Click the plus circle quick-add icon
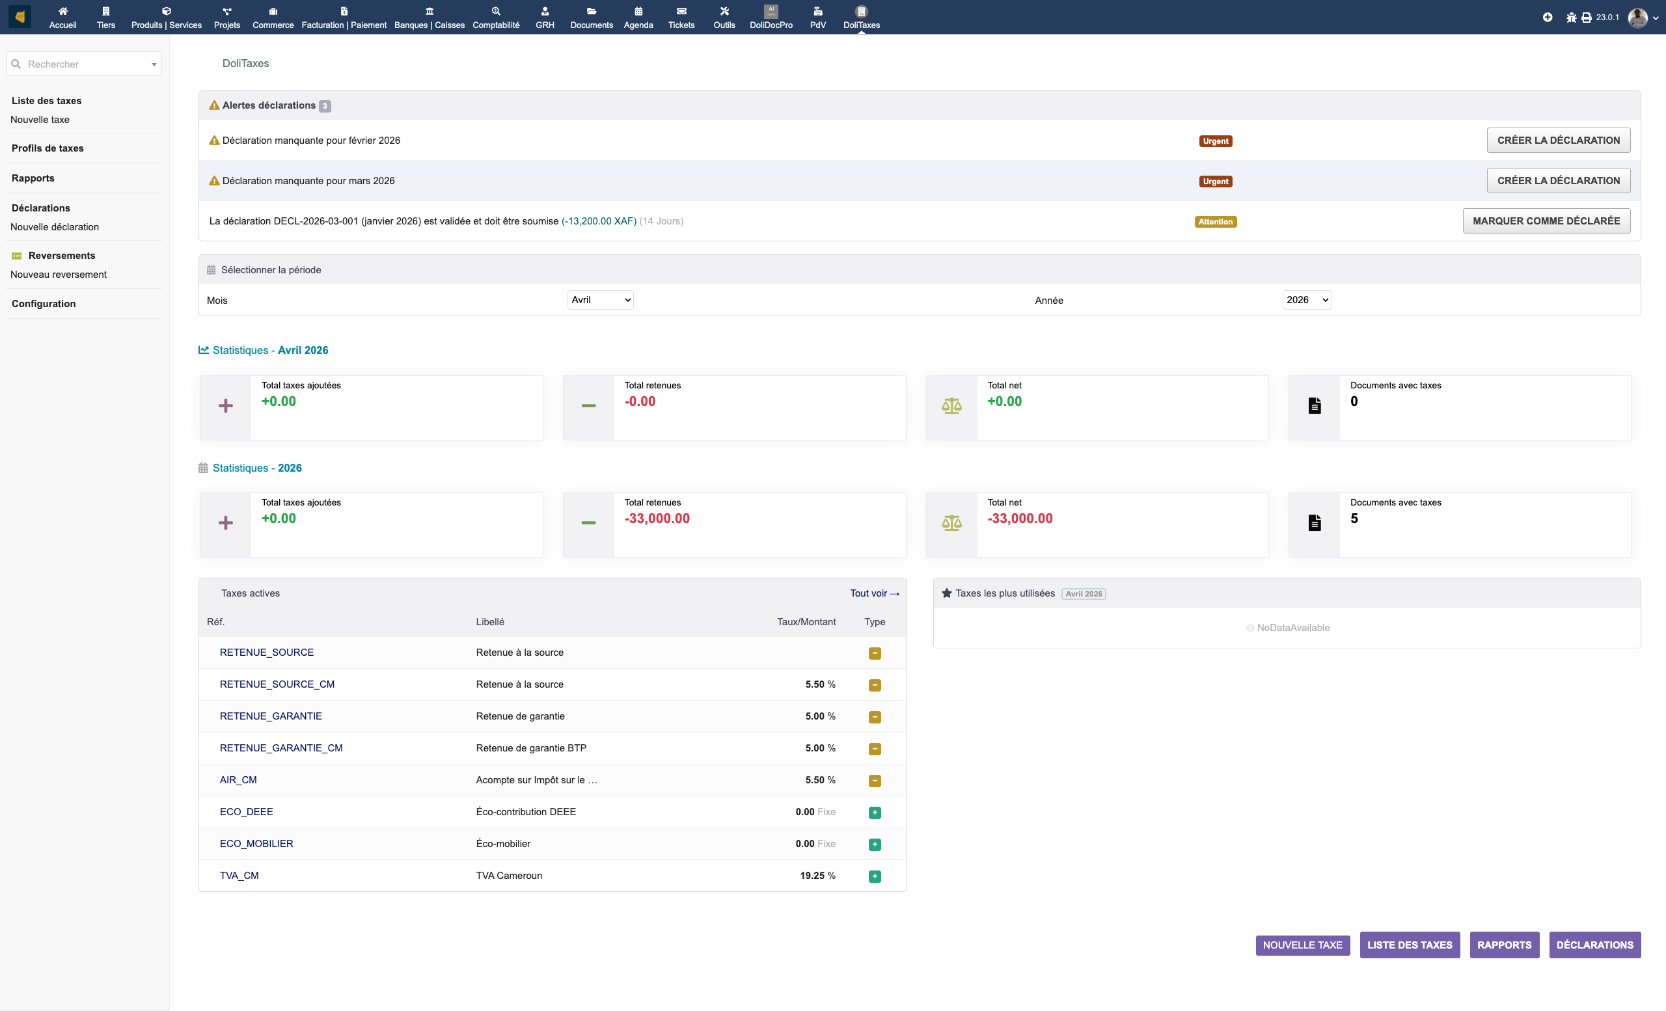 coord(1547,18)
